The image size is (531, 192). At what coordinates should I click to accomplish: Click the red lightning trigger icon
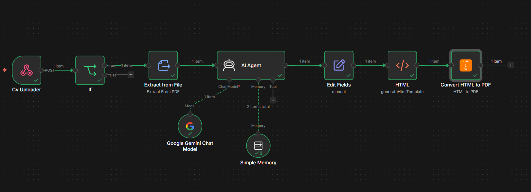(5, 70)
